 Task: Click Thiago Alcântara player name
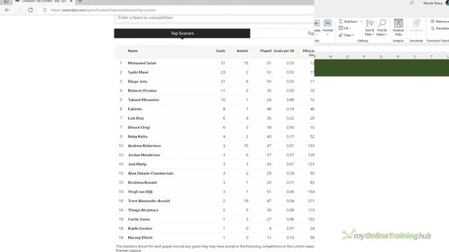(x=143, y=210)
